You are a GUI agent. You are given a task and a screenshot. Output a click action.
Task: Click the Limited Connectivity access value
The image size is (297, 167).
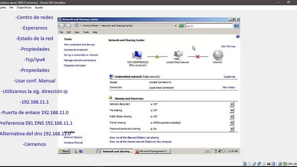[x=160, y=82]
